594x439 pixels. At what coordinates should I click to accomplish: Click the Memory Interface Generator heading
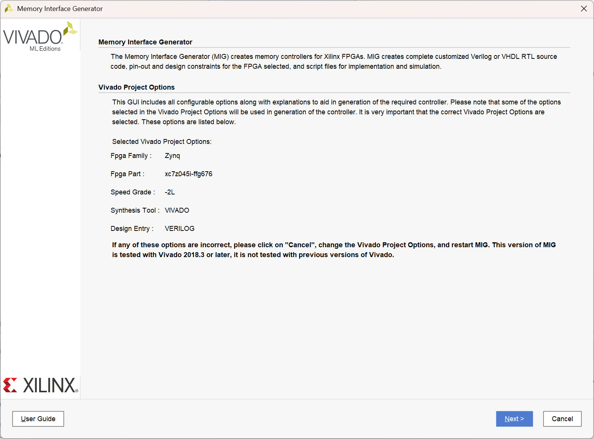(145, 42)
